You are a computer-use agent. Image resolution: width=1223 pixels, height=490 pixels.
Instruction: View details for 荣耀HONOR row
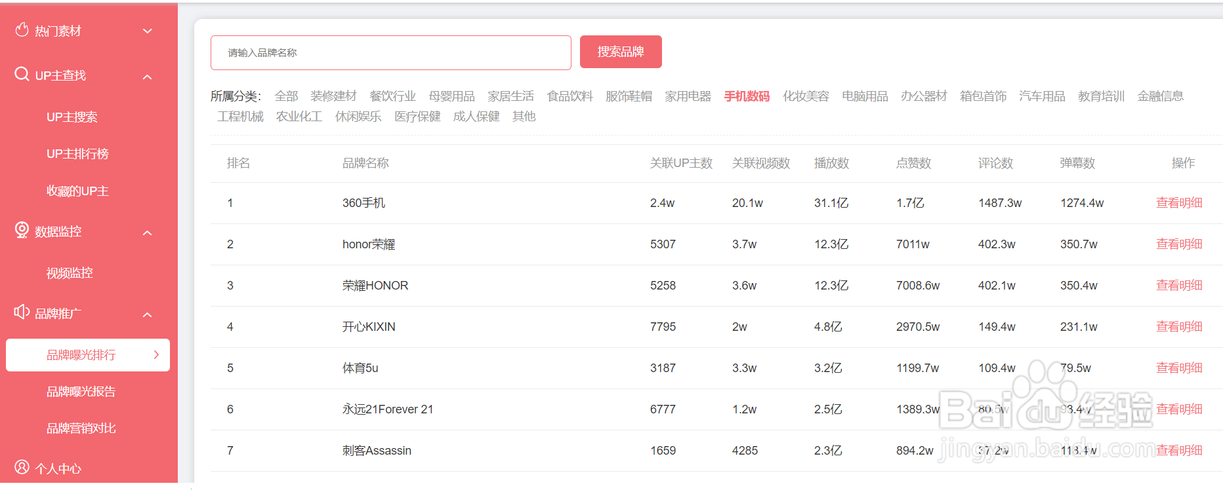click(x=1179, y=286)
